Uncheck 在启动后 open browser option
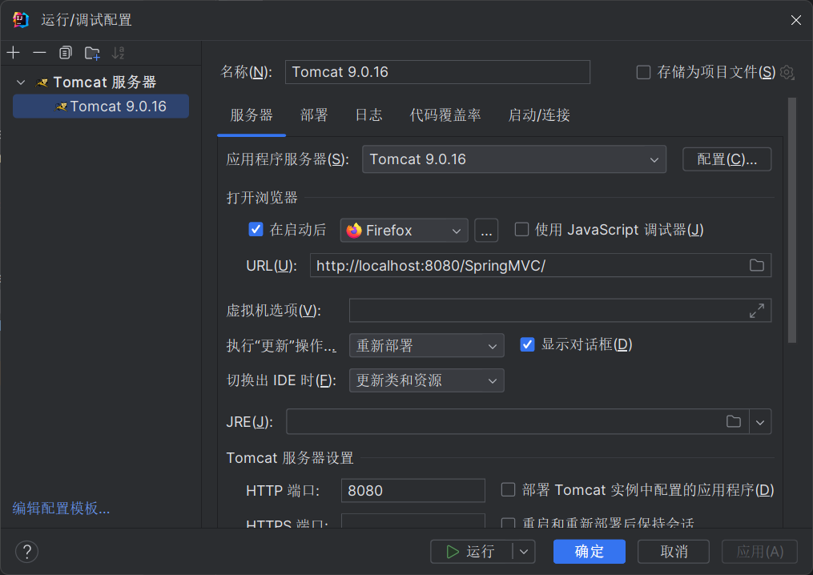 point(256,229)
